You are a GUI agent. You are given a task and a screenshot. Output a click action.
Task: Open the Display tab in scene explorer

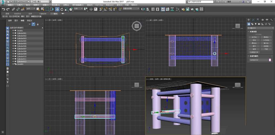click(x=16, y=21)
